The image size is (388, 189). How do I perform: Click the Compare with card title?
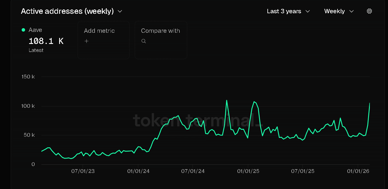[x=160, y=31]
